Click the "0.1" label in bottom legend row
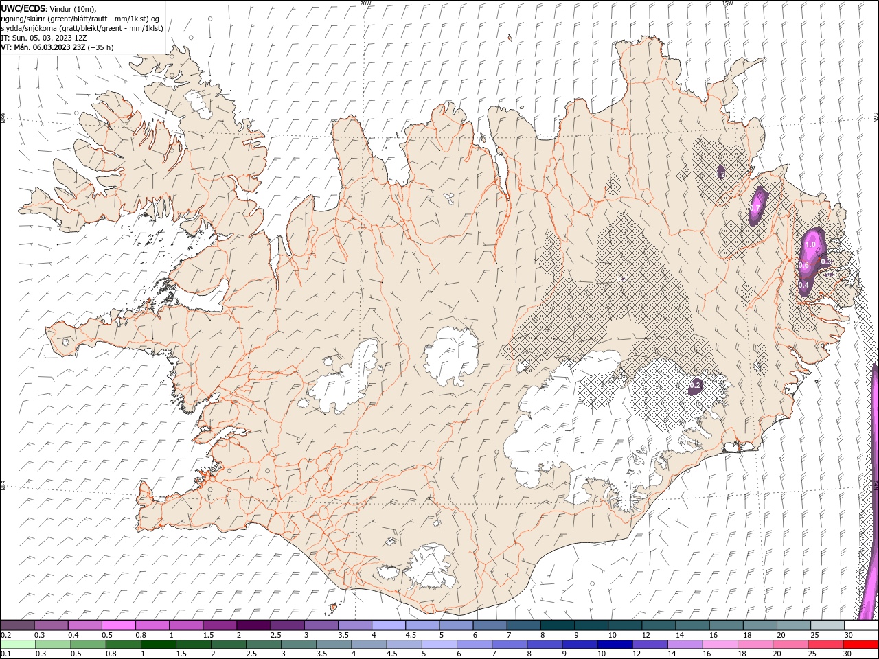879x659 pixels. point(6,654)
